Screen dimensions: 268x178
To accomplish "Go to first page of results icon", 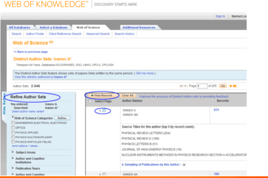I will click(x=181, y=86).
